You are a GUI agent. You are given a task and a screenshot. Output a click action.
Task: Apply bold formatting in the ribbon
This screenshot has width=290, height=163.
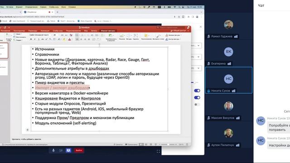point(31,39)
